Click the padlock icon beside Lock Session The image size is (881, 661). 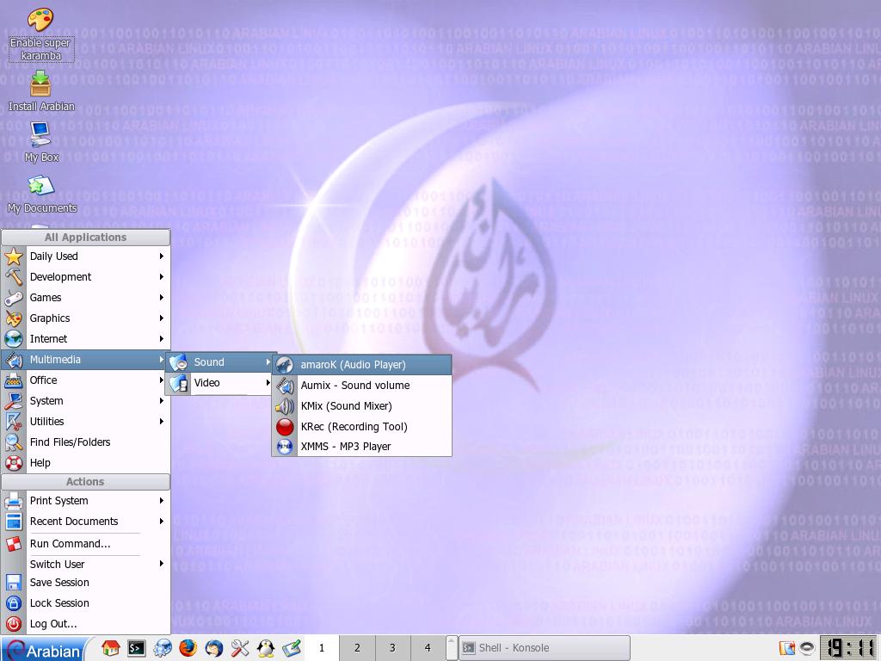pyautogui.click(x=14, y=603)
